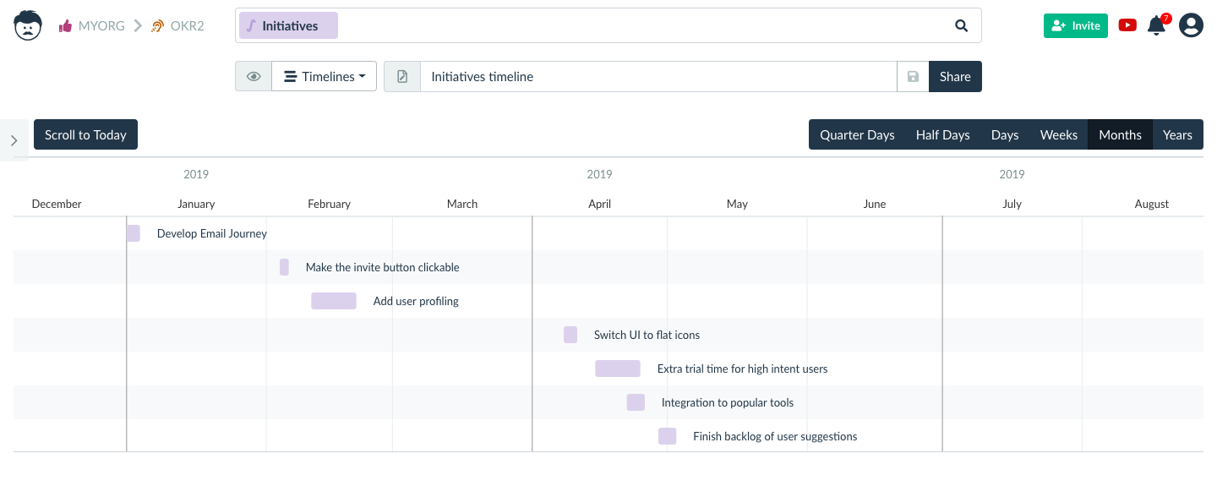
Task: Select the Initiatives filter tag
Action: pyautogui.click(x=288, y=26)
